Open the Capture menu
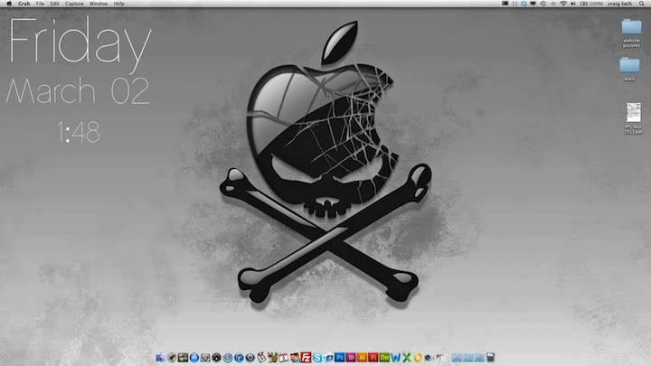The image size is (651, 366). 74,4
